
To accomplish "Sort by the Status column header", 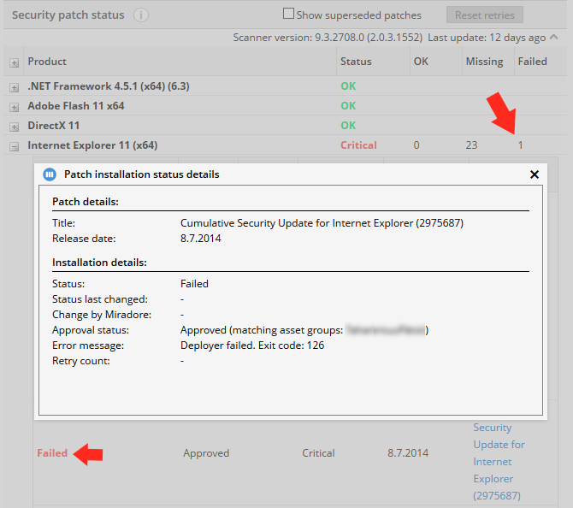I will click(356, 62).
